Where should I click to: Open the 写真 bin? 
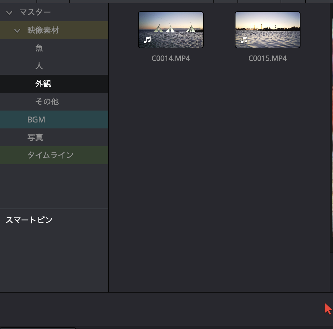tap(35, 137)
